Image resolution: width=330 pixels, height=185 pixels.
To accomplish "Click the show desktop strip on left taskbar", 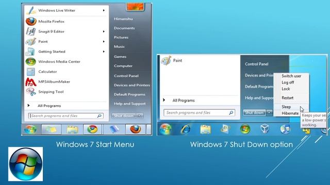I will [x=149, y=129].
